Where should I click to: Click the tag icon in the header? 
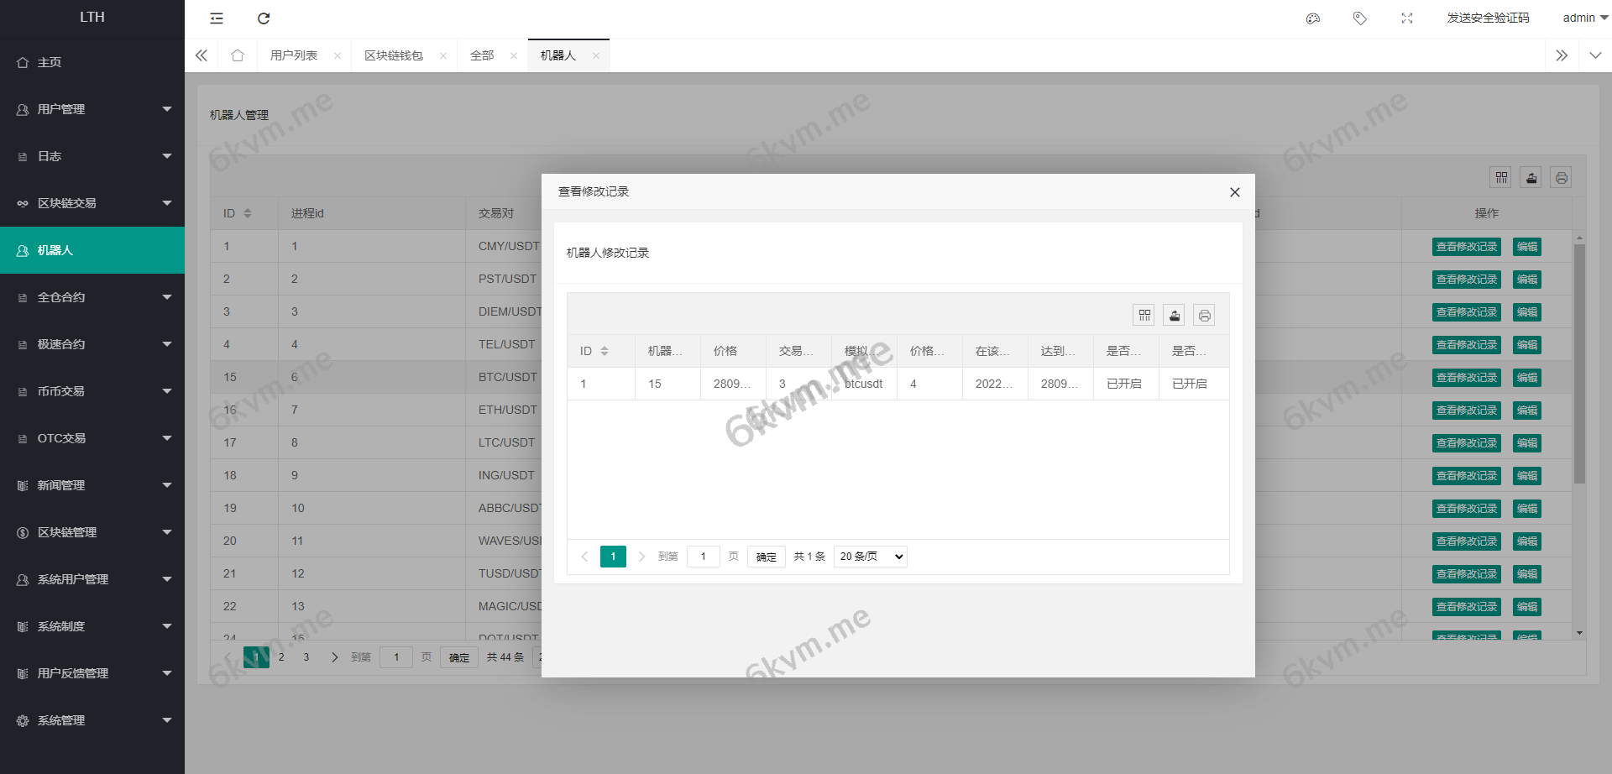[1359, 18]
